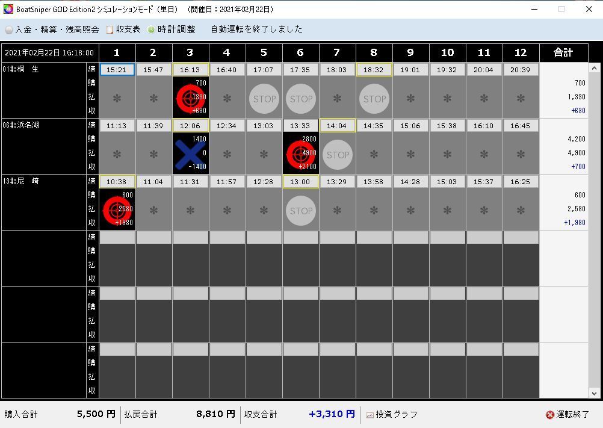Image resolution: width=603 pixels, height=428 pixels.
Task: Open the 収支表 report
Action: [x=123, y=29]
